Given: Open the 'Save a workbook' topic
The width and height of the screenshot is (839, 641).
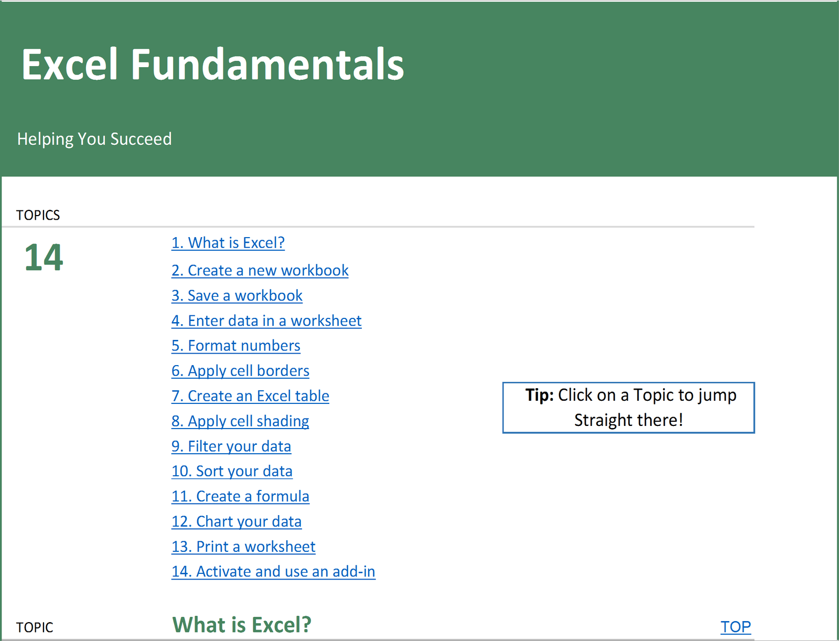Looking at the screenshot, I should point(236,295).
